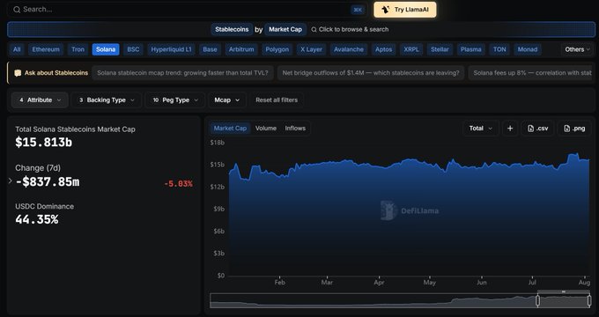Ask whether Solana mcap is growing faster than total TVL
The width and height of the screenshot is (599, 317).
click(182, 73)
